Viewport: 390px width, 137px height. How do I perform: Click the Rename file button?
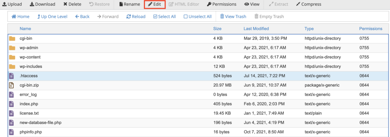click(x=129, y=4)
